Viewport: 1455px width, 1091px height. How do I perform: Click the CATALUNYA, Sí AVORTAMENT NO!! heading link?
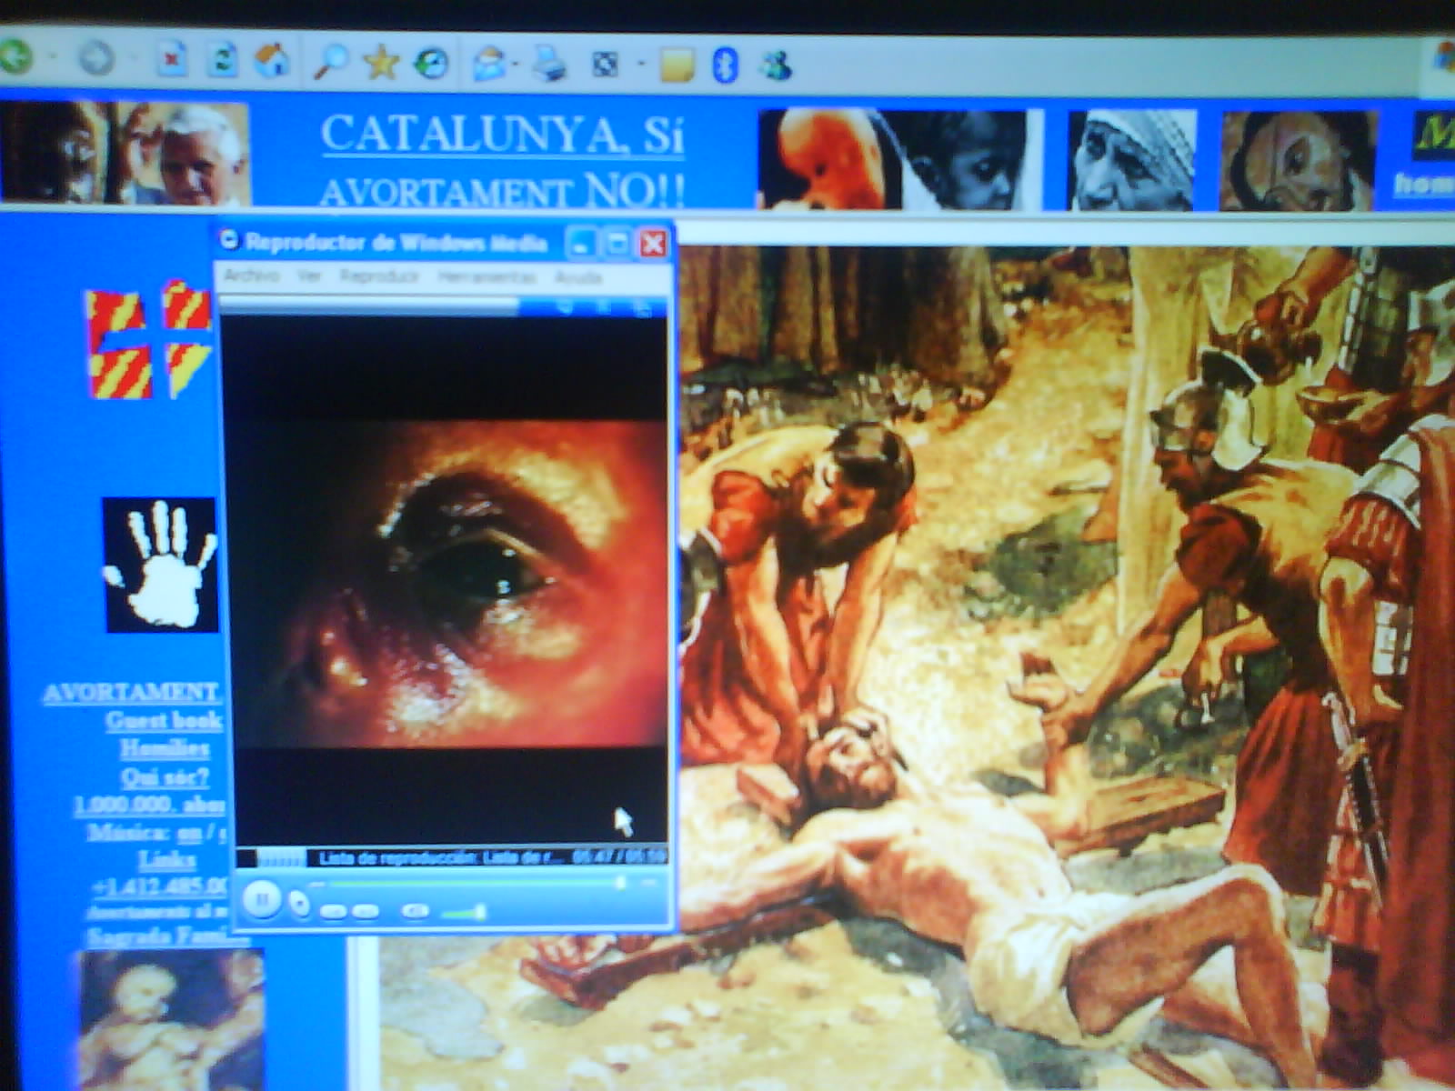tap(502, 160)
